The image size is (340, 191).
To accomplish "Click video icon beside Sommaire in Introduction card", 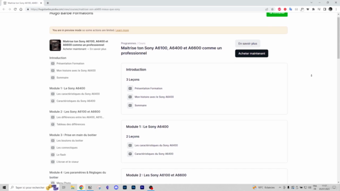I will (130, 106).
